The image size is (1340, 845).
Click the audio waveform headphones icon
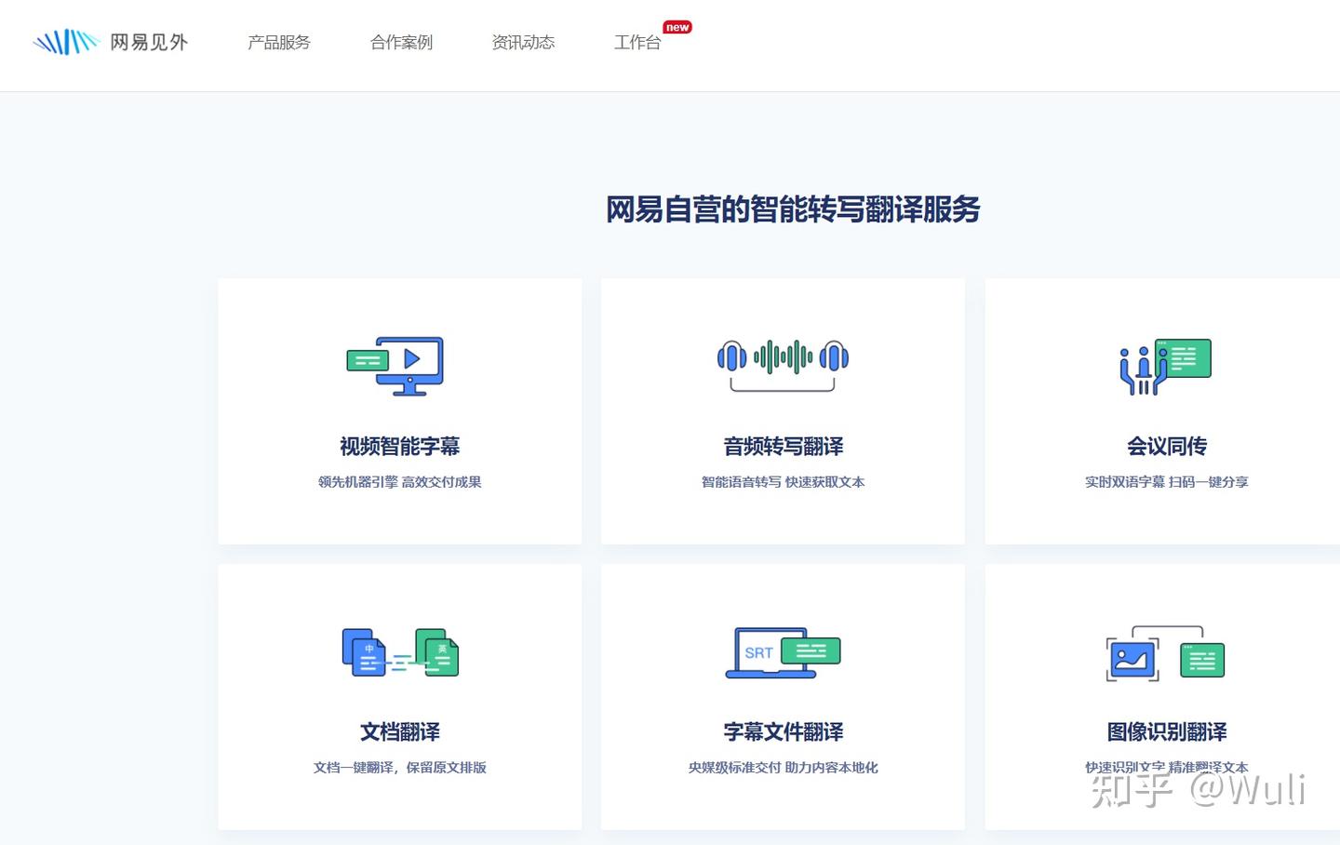pos(783,364)
